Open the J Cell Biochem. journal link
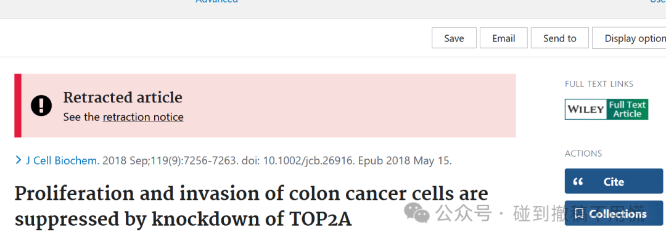 [63, 160]
